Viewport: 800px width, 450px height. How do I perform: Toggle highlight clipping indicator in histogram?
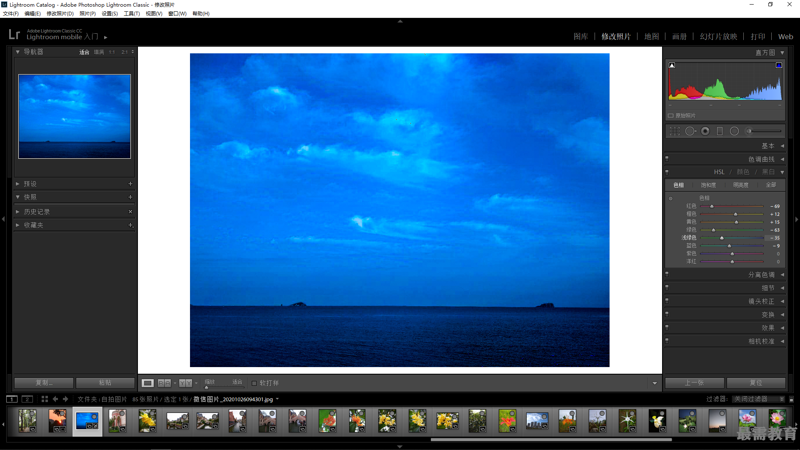pos(779,65)
